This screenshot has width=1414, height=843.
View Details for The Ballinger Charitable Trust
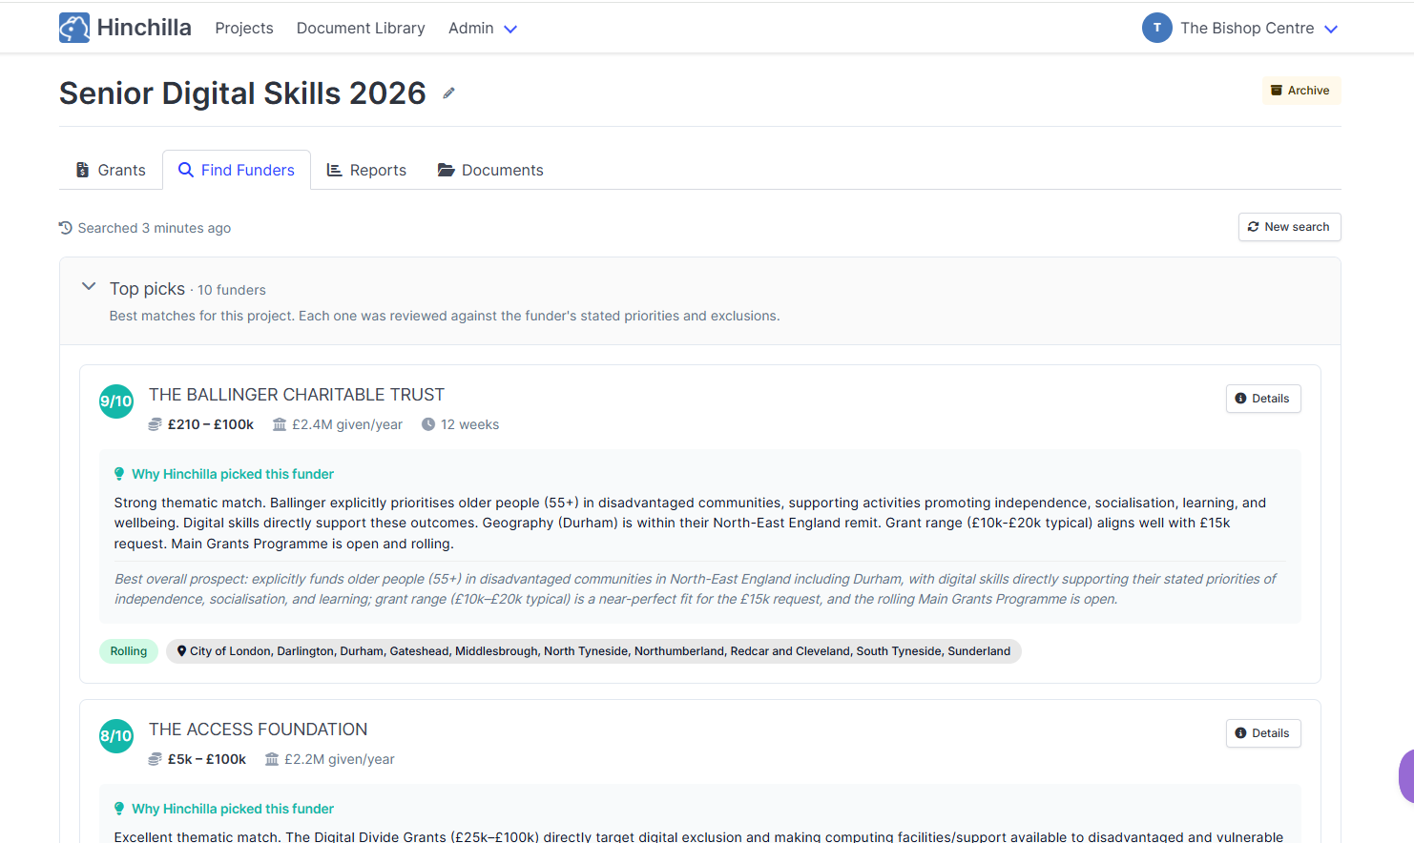click(x=1262, y=399)
